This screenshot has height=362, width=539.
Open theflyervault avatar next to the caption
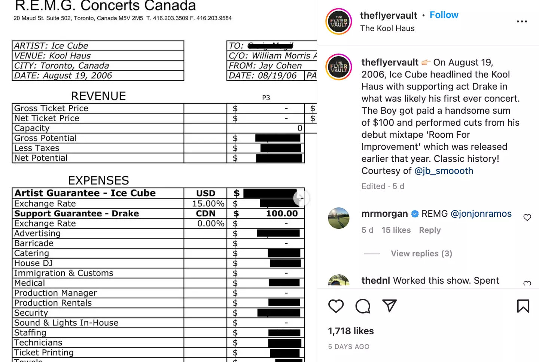click(x=338, y=67)
